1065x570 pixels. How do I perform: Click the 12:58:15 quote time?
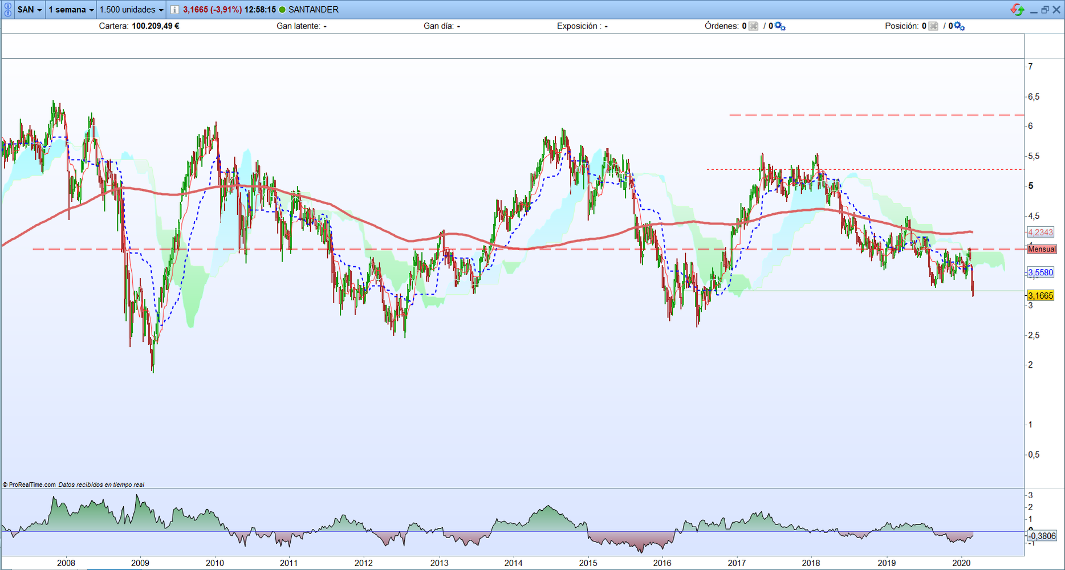tap(260, 10)
